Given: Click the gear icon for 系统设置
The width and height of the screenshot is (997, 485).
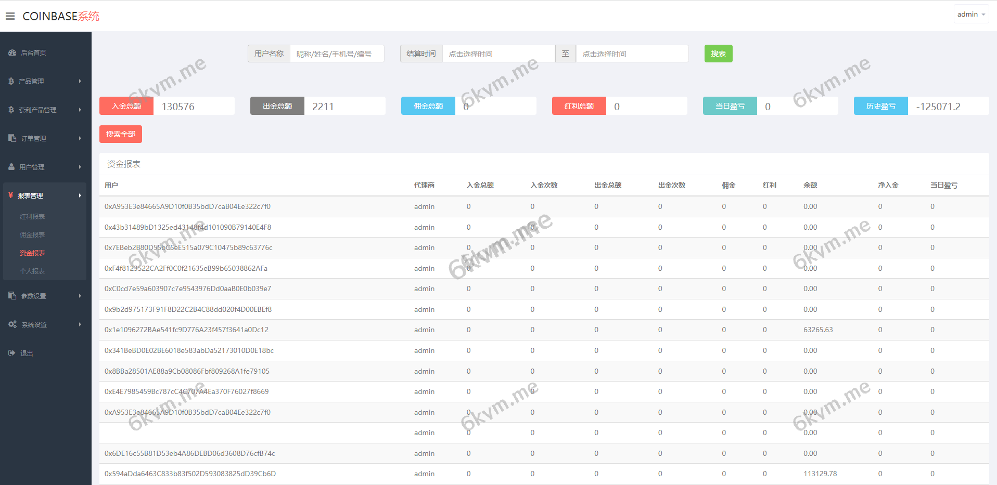Looking at the screenshot, I should click(12, 324).
